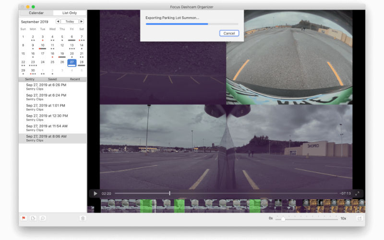
Task: Click the video scrubber playhead position
Action: pos(169,193)
